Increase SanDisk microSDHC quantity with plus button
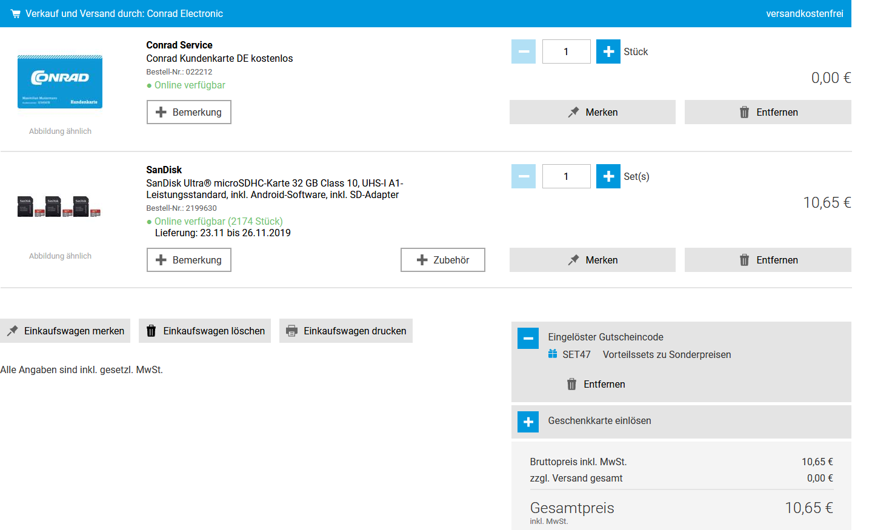The height and width of the screenshot is (530, 872). (x=608, y=176)
